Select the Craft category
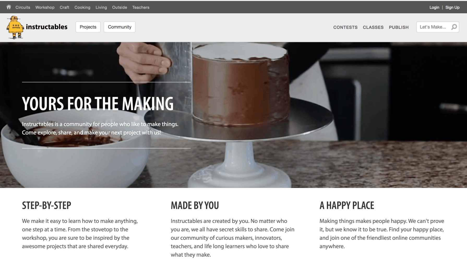467x267 pixels. (64, 7)
